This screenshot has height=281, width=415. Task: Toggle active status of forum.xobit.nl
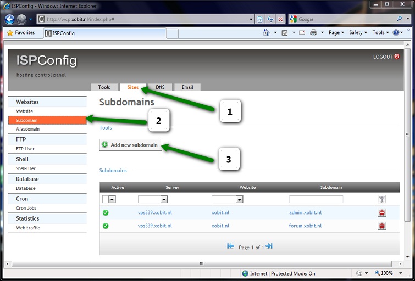(x=106, y=226)
